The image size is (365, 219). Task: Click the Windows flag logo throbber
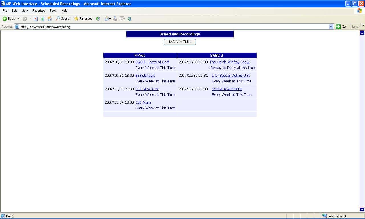(360, 11)
